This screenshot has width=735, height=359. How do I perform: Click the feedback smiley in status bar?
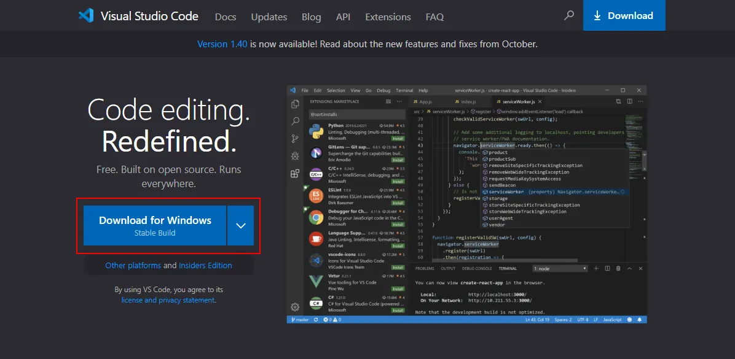click(x=629, y=320)
